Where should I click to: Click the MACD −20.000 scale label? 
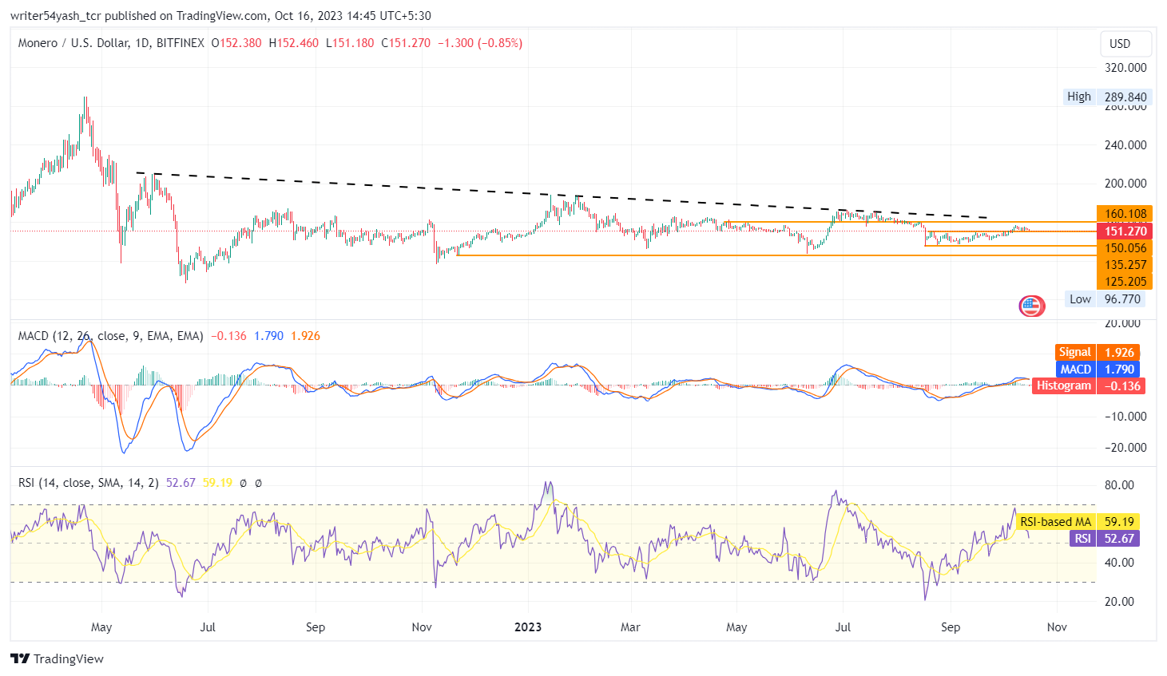pyautogui.click(x=1125, y=448)
